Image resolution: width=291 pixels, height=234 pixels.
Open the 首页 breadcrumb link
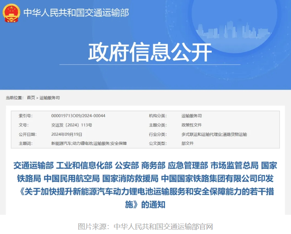[31, 98]
